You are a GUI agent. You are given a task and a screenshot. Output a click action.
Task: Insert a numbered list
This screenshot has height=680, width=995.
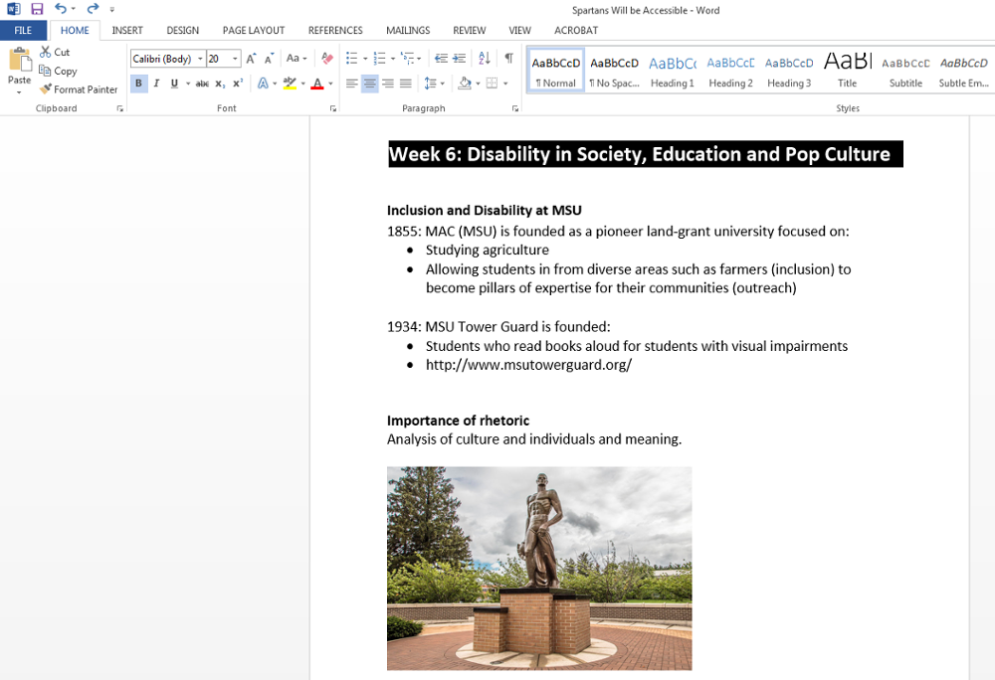pyautogui.click(x=379, y=59)
